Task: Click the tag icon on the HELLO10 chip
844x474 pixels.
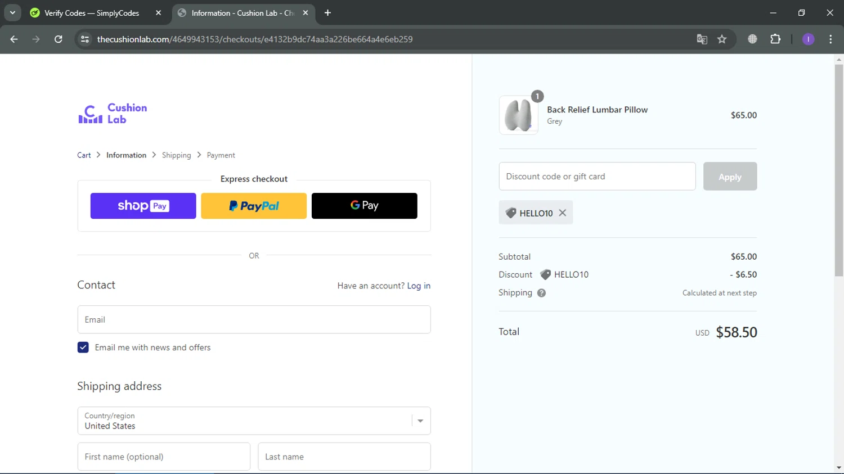Action: pyautogui.click(x=511, y=213)
